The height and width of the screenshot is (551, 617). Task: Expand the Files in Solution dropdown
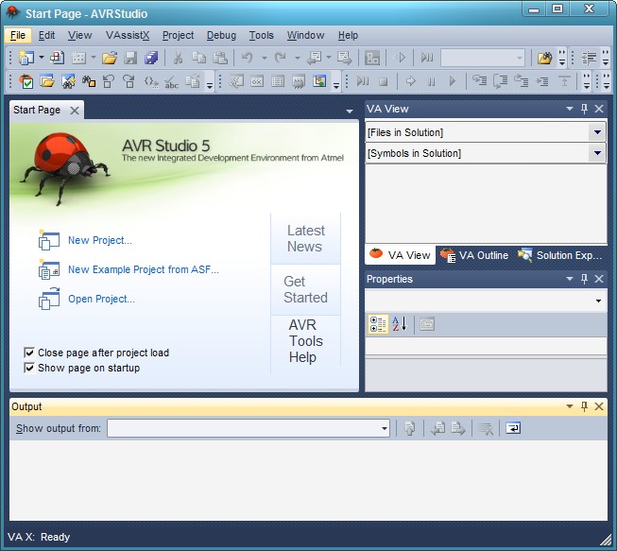tap(597, 132)
